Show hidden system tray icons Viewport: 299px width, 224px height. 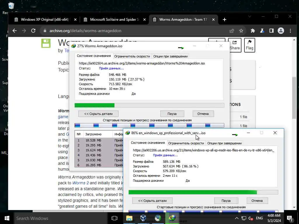point(237,218)
